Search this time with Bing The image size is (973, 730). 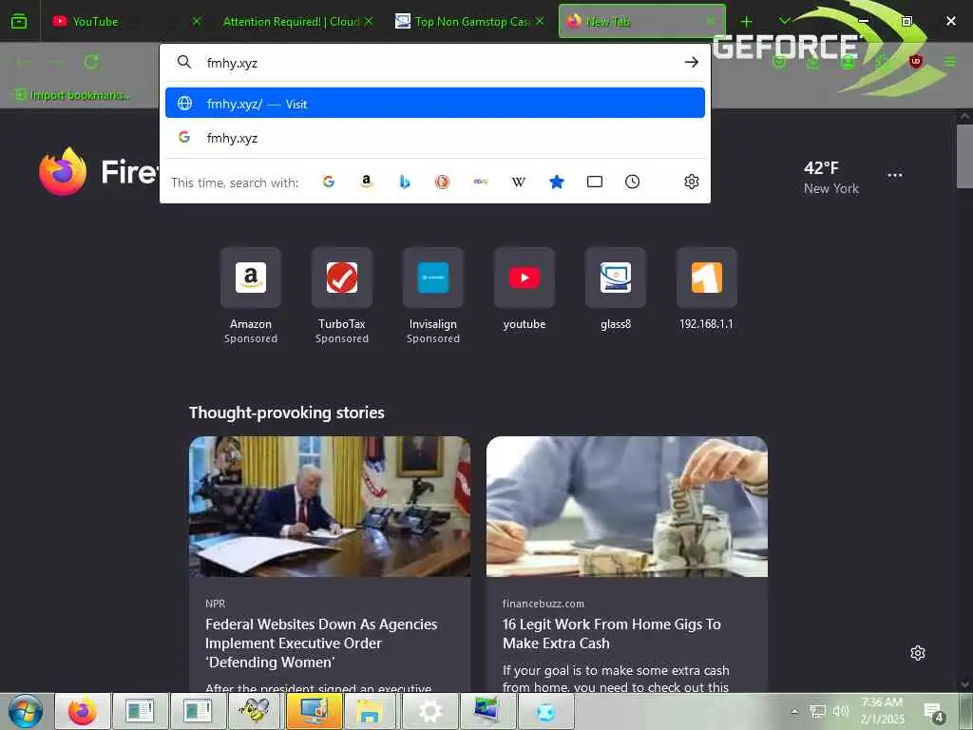click(405, 182)
